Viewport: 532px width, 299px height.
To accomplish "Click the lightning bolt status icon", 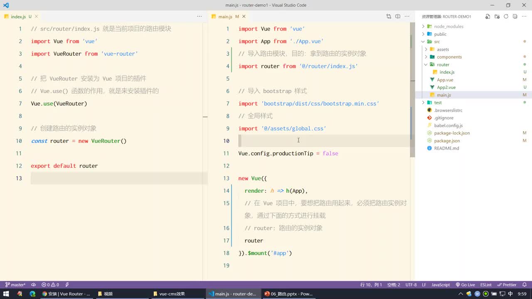I will (x=67, y=285).
